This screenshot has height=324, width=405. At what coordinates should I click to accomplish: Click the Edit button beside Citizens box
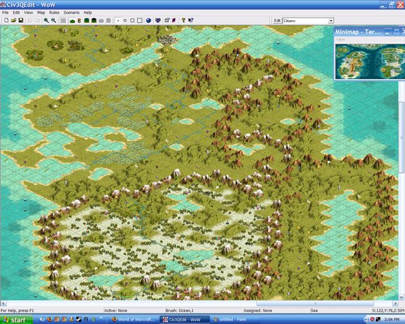point(277,20)
